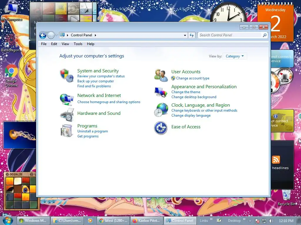
Task: Expand the address bar history dropdown
Action: click(x=185, y=35)
